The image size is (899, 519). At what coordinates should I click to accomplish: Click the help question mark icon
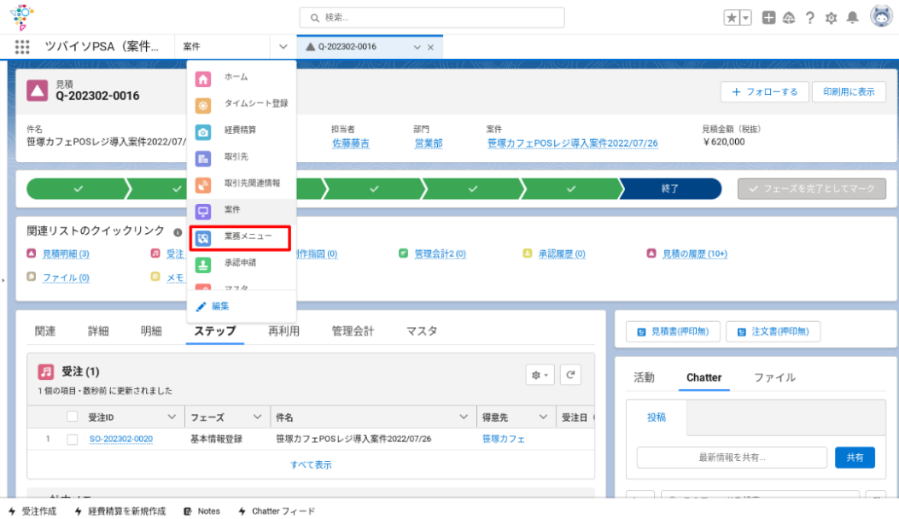(809, 18)
